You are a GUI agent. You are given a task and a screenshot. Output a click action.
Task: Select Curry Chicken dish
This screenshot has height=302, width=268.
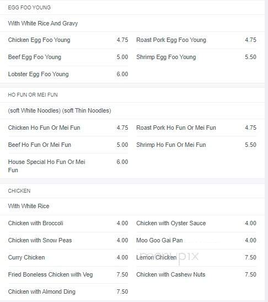point(26,257)
